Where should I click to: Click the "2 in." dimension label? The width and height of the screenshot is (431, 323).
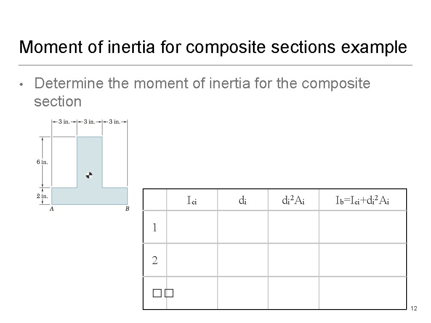coord(42,196)
